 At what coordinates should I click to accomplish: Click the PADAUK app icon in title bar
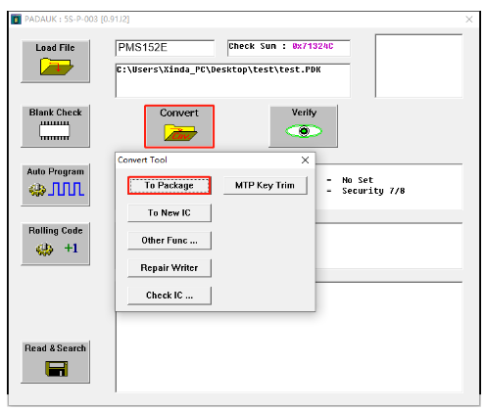16,20
